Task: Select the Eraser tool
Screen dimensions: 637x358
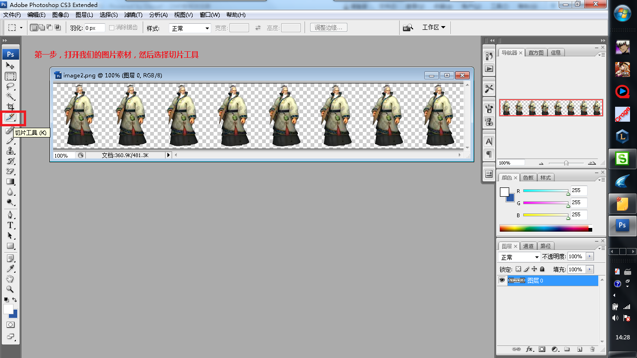Action: point(10,172)
